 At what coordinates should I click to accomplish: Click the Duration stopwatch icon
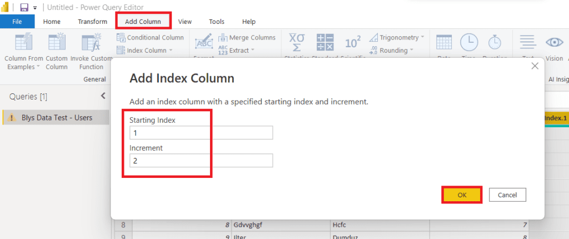pos(494,42)
